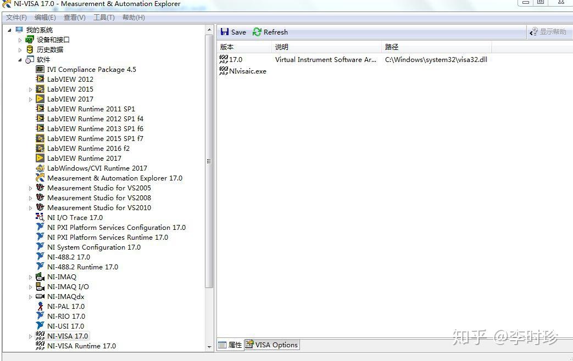Click the tree scrollbar up arrow
The width and height of the screenshot is (573, 361).
(209, 30)
